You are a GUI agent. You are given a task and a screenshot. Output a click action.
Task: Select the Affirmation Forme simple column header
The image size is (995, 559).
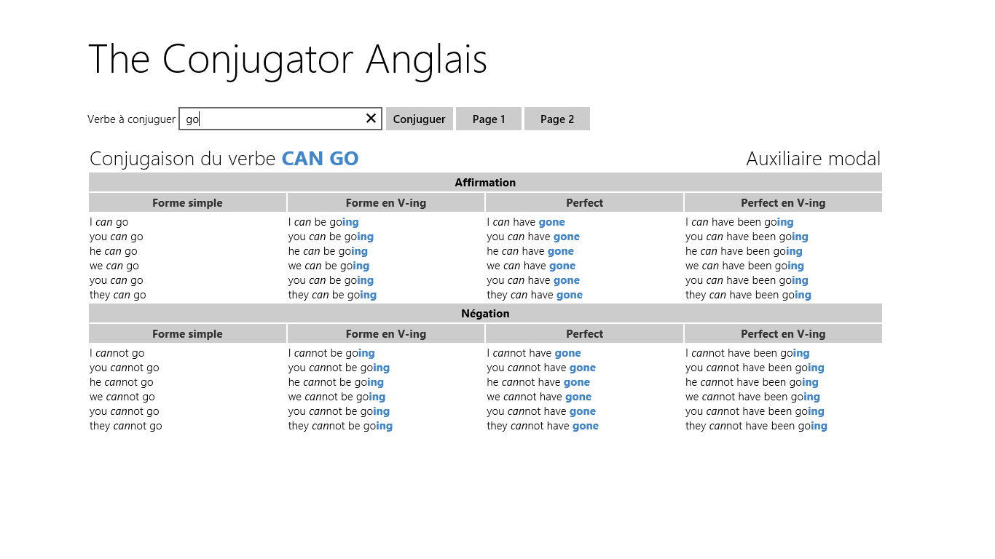pyautogui.click(x=187, y=203)
